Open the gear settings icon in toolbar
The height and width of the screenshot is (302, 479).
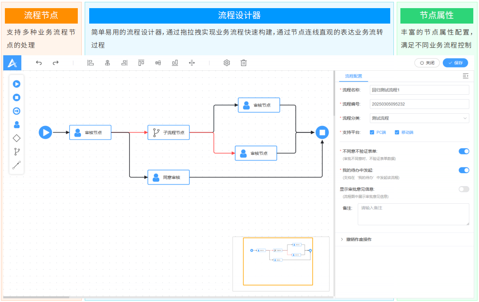pos(227,63)
